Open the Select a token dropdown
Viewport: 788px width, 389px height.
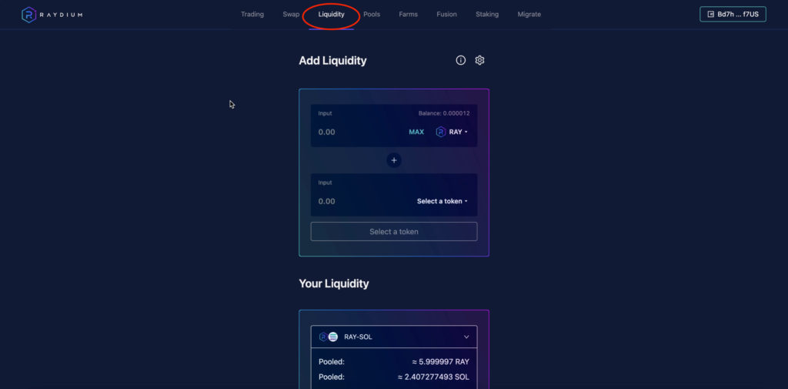tap(442, 201)
